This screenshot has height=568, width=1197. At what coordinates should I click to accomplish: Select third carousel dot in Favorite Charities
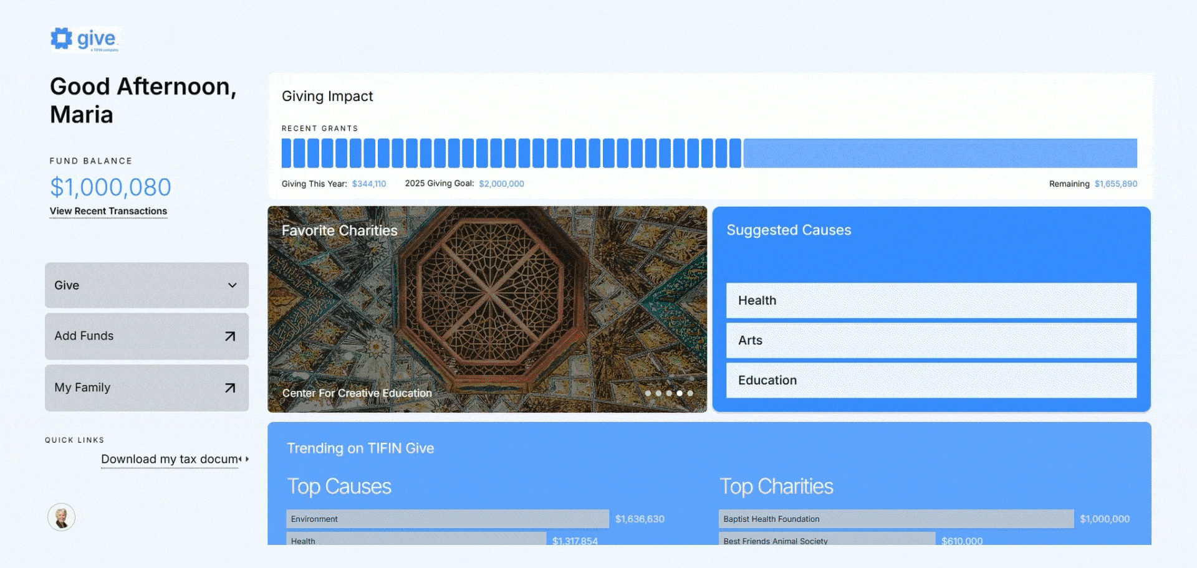pos(669,394)
